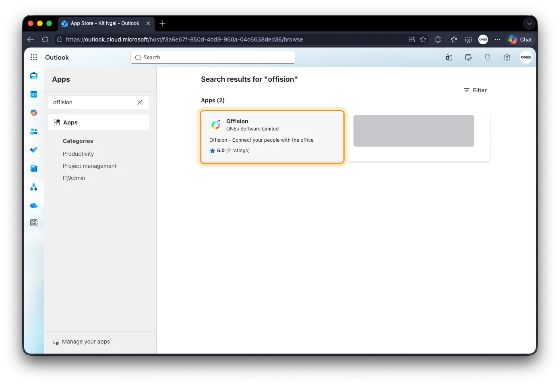Reload the page
560x385 pixels.
point(45,39)
